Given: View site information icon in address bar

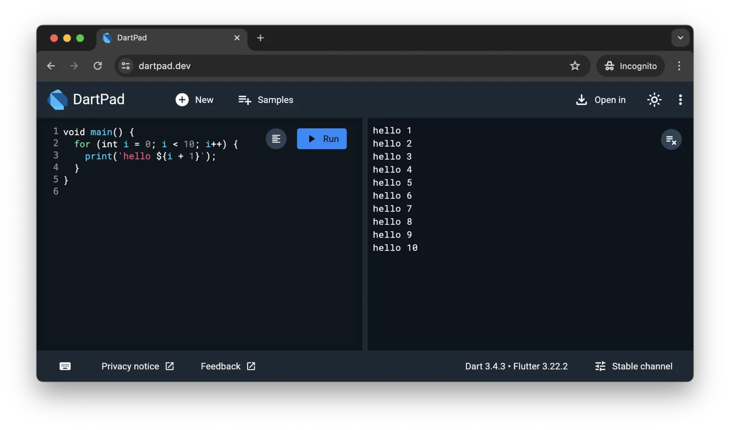Looking at the screenshot, I should click(126, 66).
